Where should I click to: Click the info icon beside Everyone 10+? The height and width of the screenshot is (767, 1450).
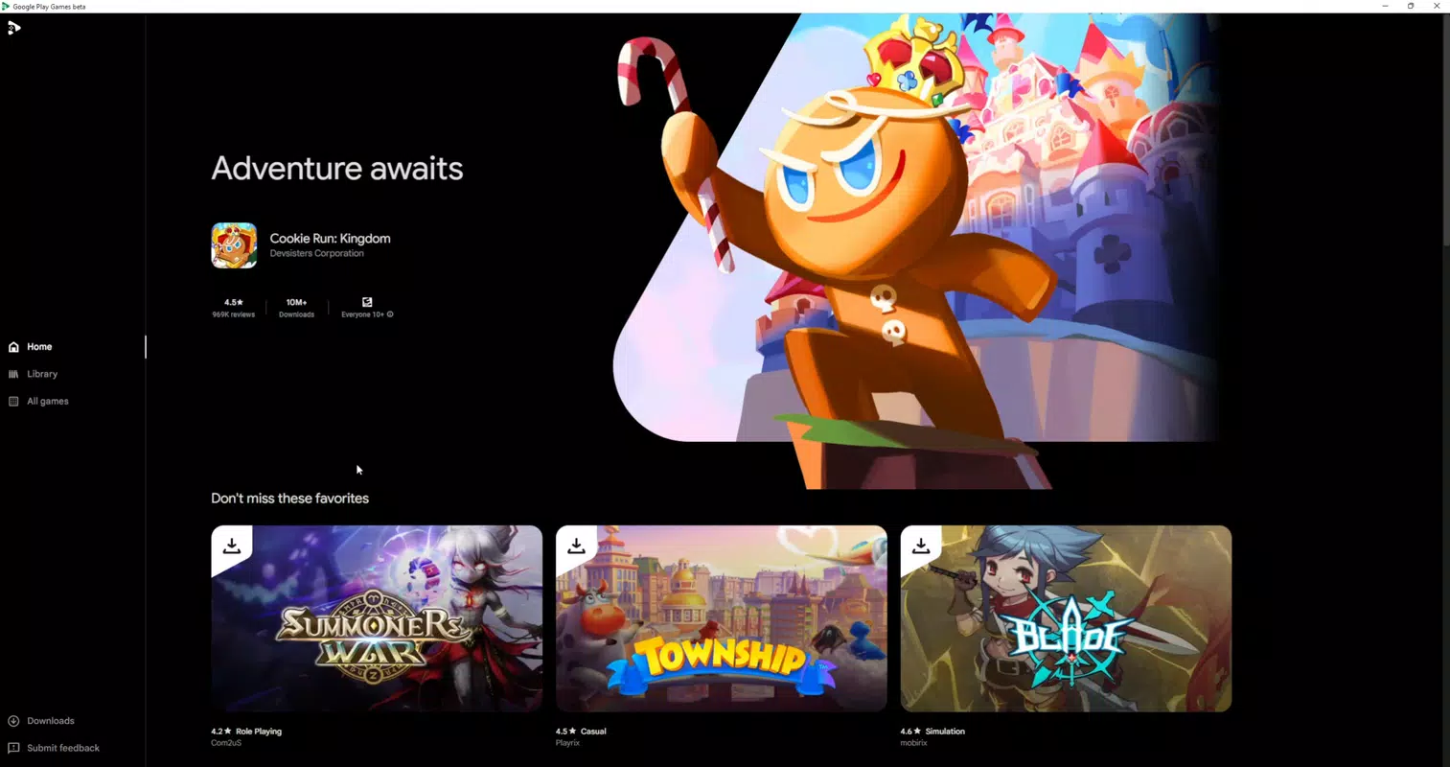(390, 314)
